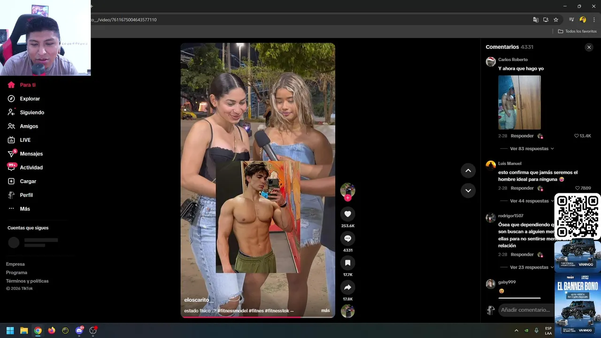
Task: Open the Chrome profile avatar
Action: (x=583, y=20)
